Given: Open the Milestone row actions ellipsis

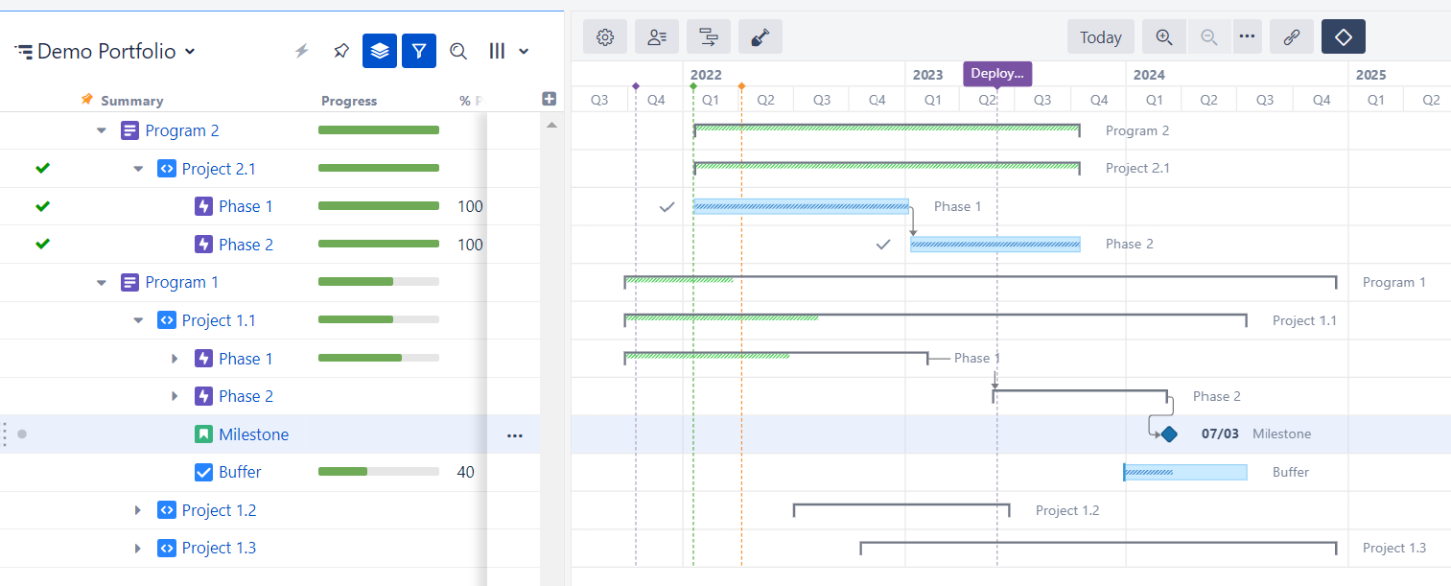Looking at the screenshot, I should coord(515,435).
